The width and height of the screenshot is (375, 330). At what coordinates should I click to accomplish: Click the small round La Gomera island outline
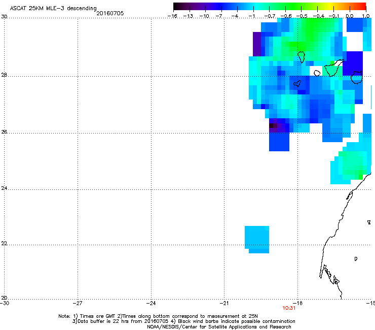pos(317,73)
